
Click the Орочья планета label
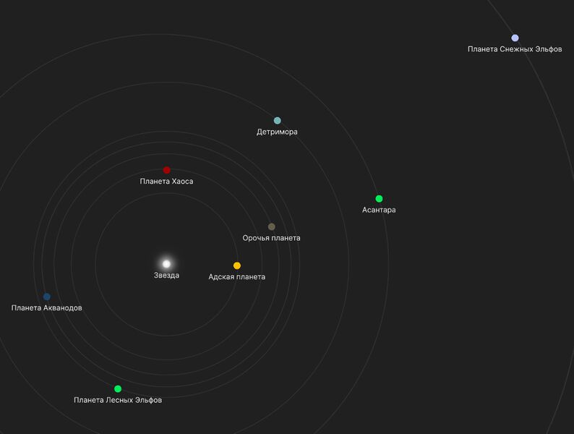pyautogui.click(x=271, y=238)
